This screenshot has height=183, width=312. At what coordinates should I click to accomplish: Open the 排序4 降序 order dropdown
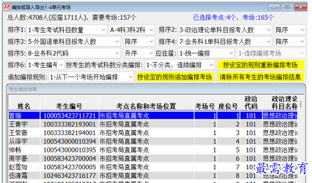[x=289, y=42]
